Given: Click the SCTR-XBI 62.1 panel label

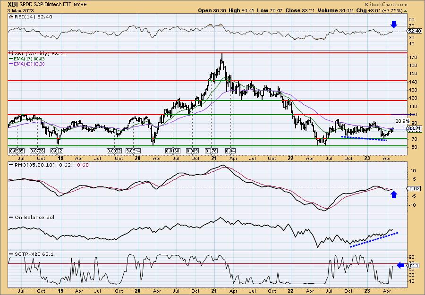Looking at the screenshot, I should [x=34, y=254].
